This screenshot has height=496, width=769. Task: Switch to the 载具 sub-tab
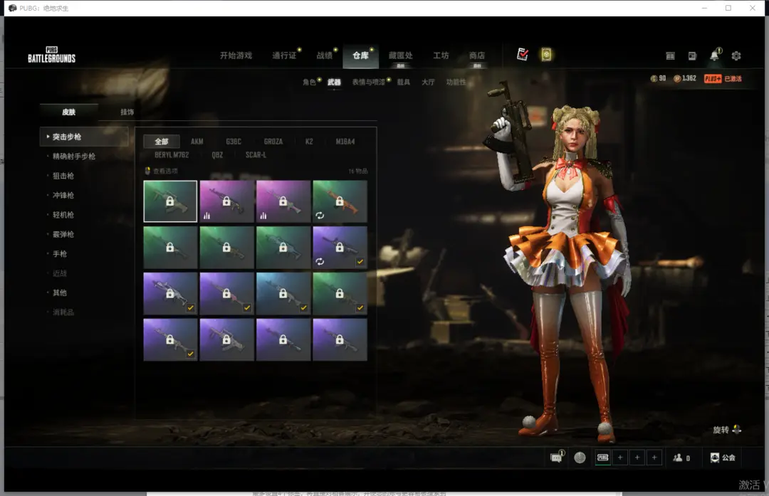[403, 82]
